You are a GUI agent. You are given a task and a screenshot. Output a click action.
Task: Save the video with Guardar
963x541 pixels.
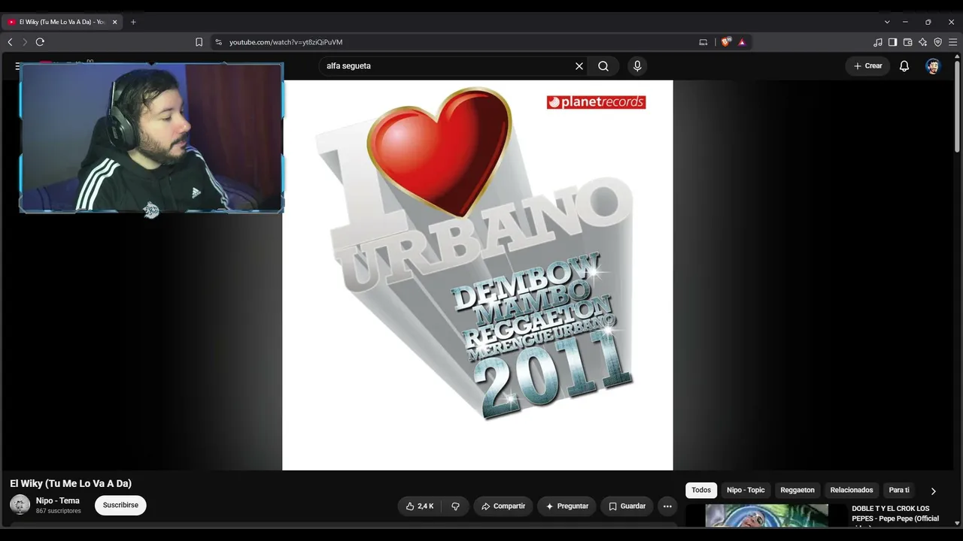tap(627, 506)
